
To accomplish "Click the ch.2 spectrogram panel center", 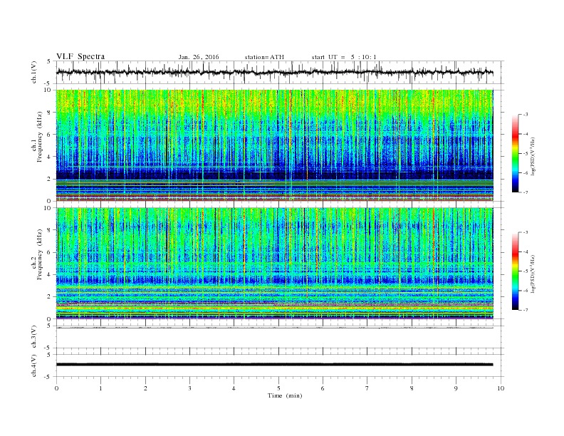I will click(x=274, y=264).
